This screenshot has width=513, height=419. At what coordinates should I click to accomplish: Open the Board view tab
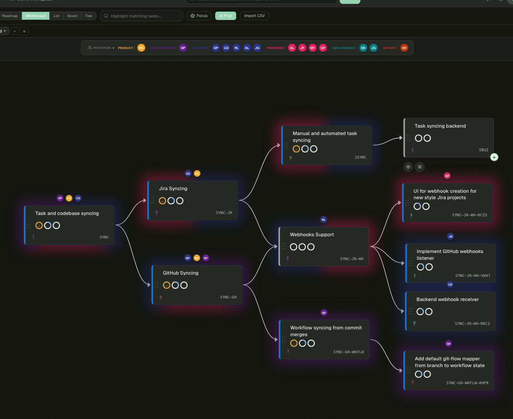(72, 16)
